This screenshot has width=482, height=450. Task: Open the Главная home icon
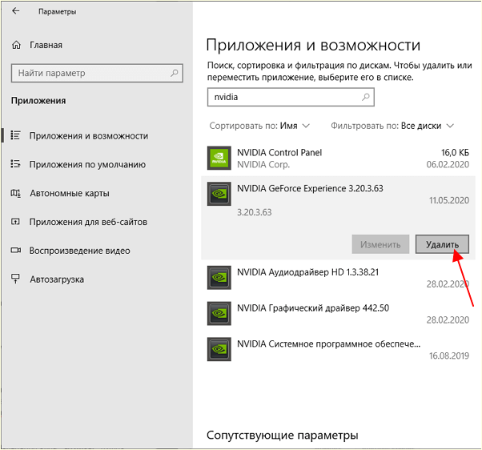click(16, 45)
